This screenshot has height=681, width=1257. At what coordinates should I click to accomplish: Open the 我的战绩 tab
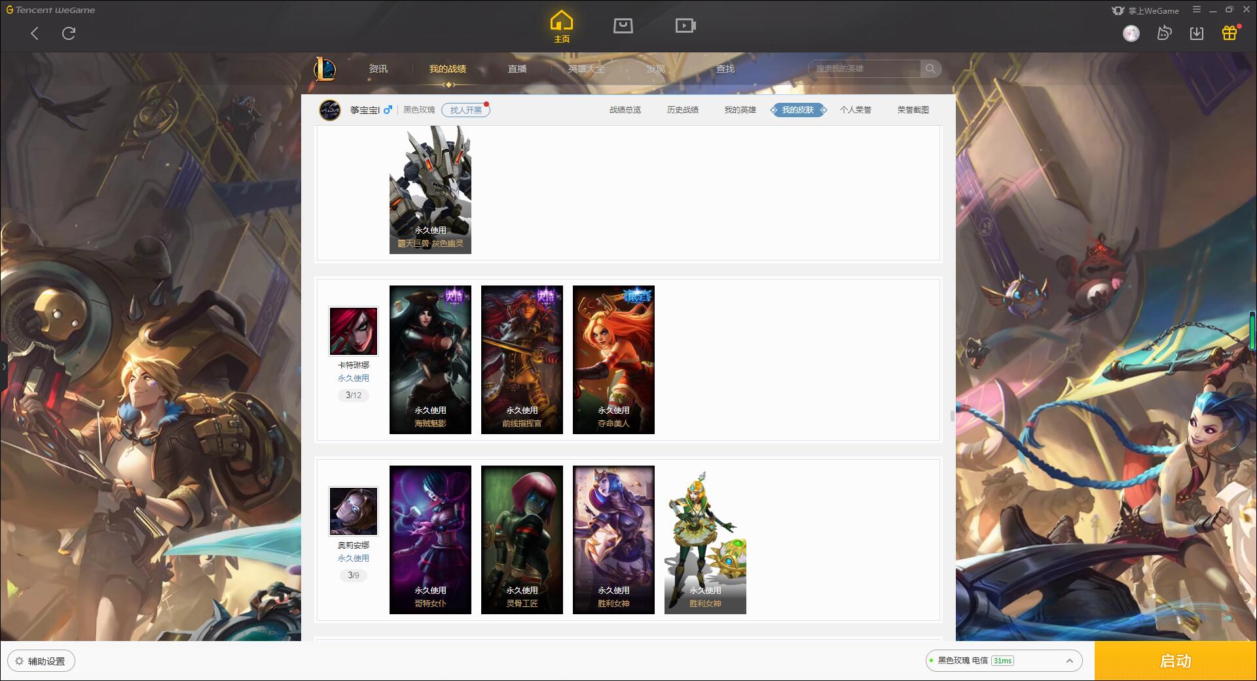[x=448, y=69]
